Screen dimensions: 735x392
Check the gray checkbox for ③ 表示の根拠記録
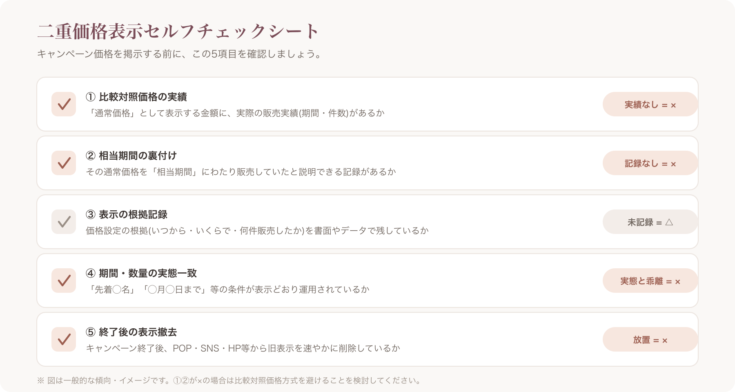(x=64, y=222)
